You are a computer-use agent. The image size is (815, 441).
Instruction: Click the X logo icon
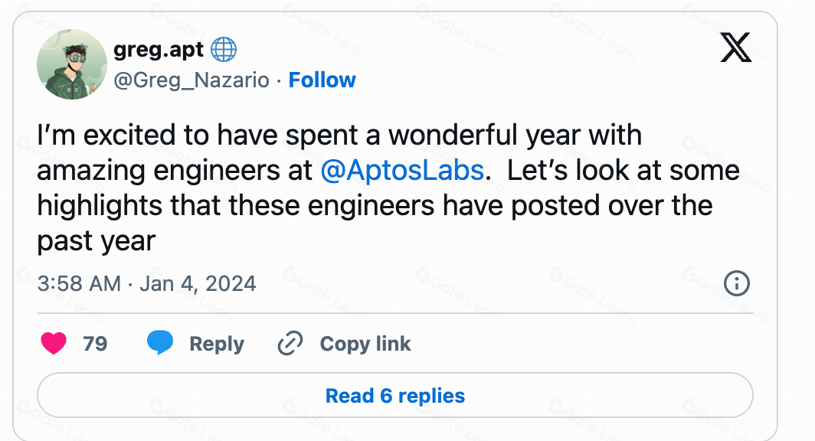pos(736,49)
